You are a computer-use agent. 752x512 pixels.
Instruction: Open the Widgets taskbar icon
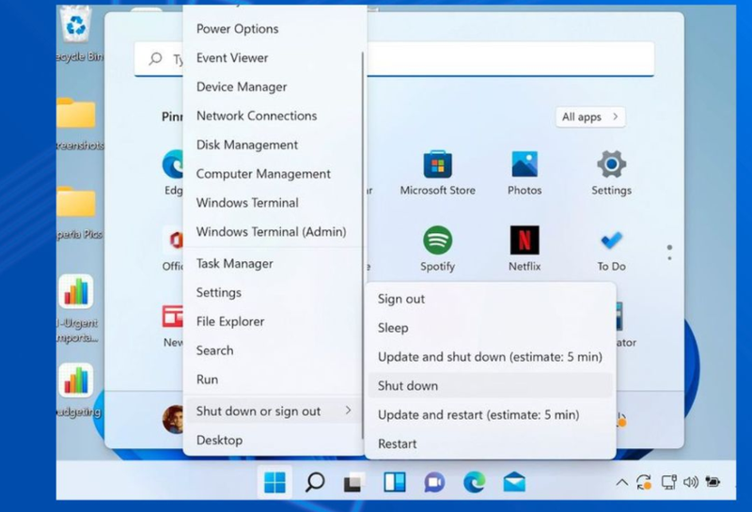(x=394, y=482)
